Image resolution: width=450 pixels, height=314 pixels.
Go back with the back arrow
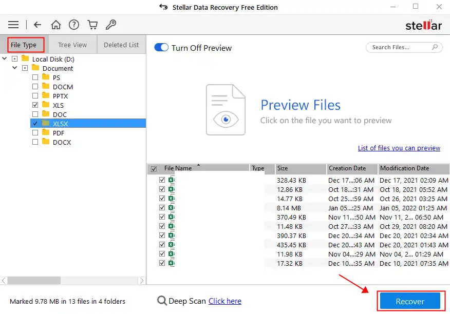click(38, 25)
